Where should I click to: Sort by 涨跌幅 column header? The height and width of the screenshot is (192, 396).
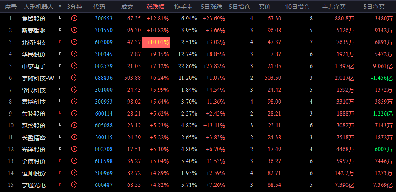click(155, 7)
